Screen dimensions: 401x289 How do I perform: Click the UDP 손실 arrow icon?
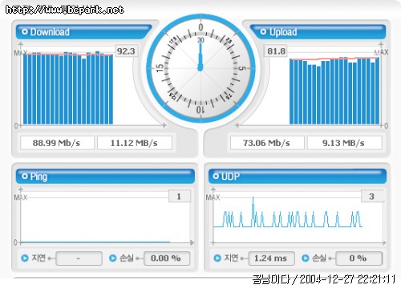coord(306,258)
